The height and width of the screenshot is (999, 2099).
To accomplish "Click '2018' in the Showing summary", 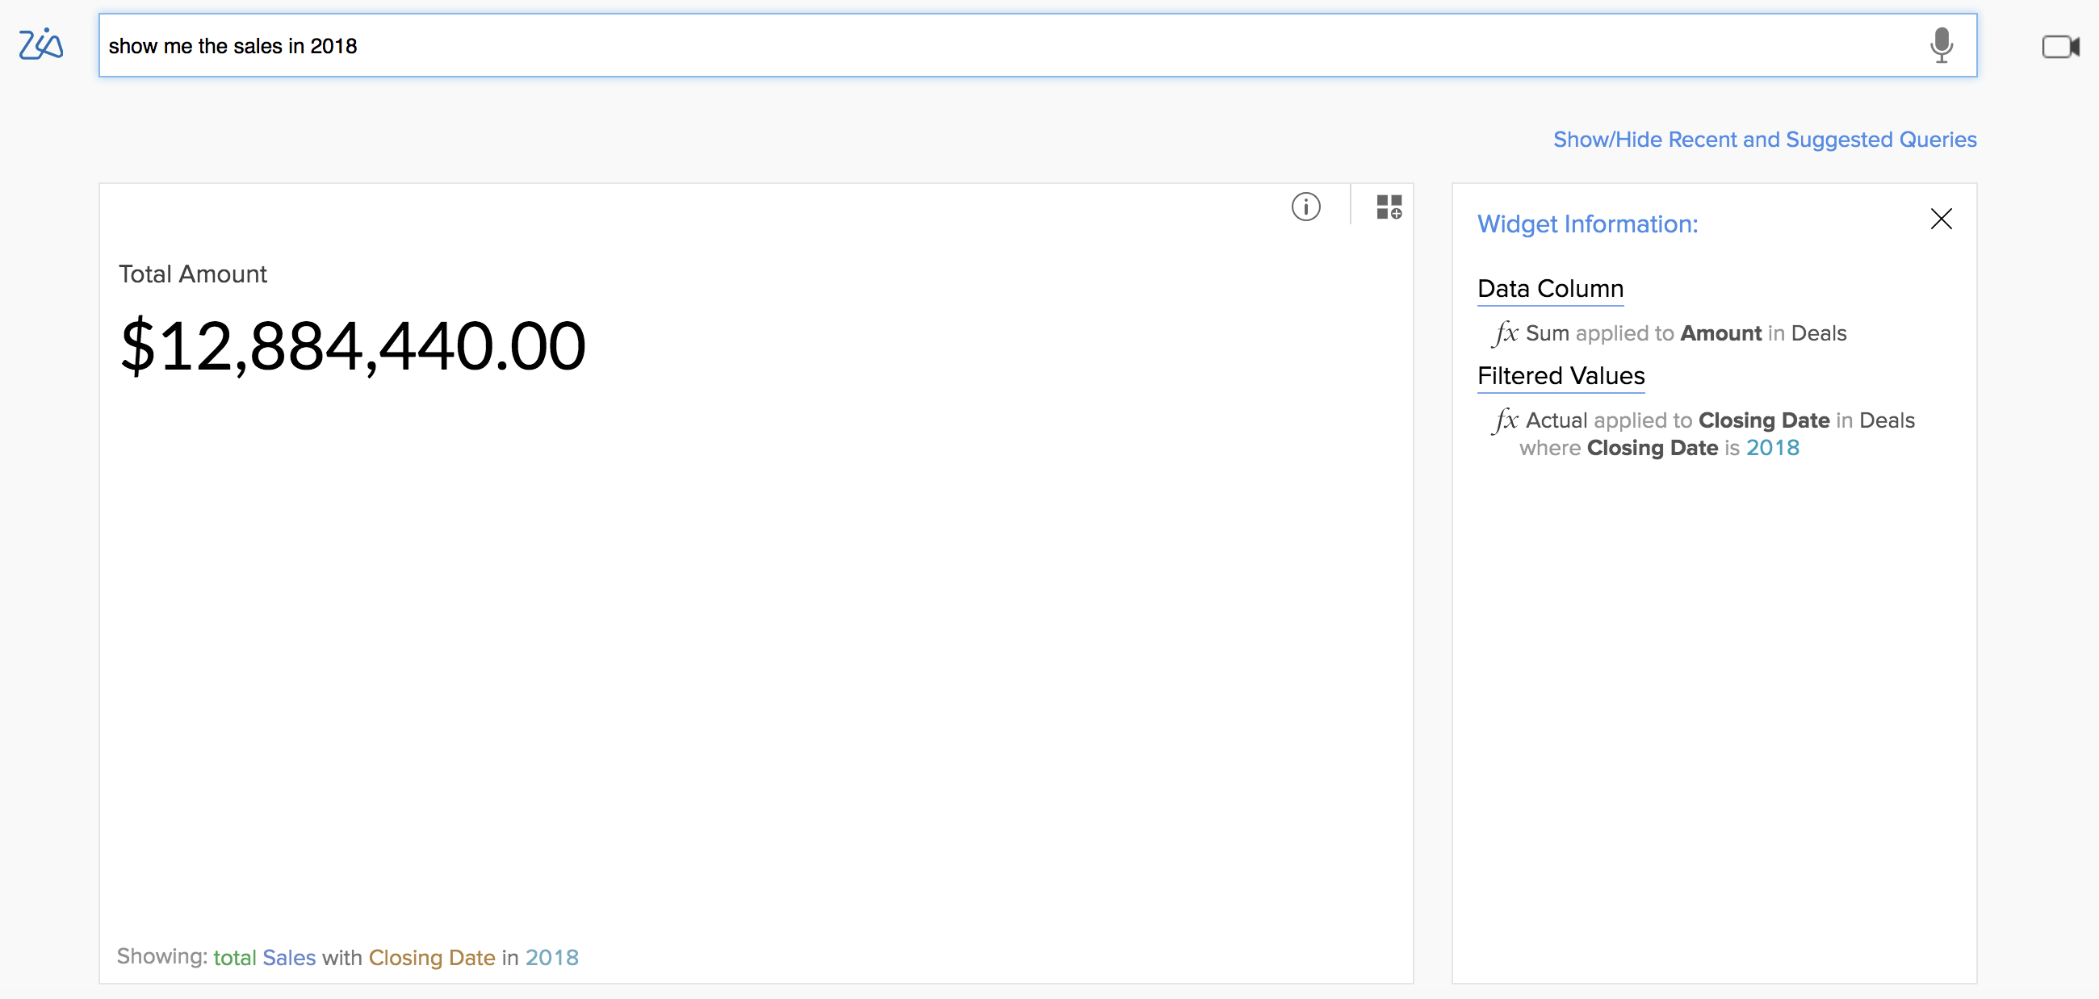I will point(551,958).
